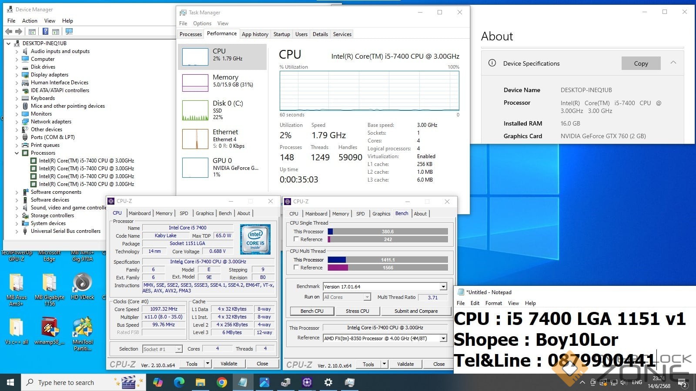Enable Reference checkbox under CPU Single Thread

296,239
